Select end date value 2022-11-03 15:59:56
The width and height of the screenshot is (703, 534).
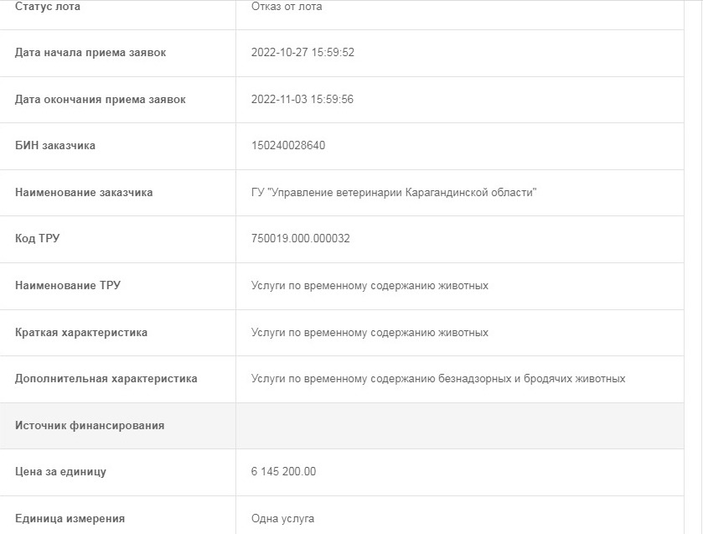(x=302, y=100)
